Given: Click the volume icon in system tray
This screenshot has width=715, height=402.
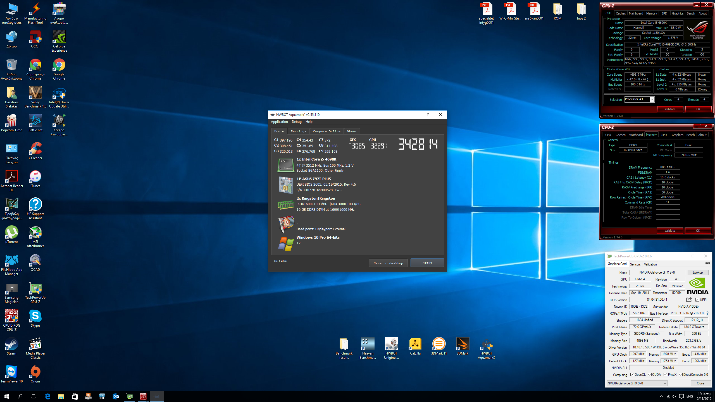Looking at the screenshot, I should tap(675, 396).
